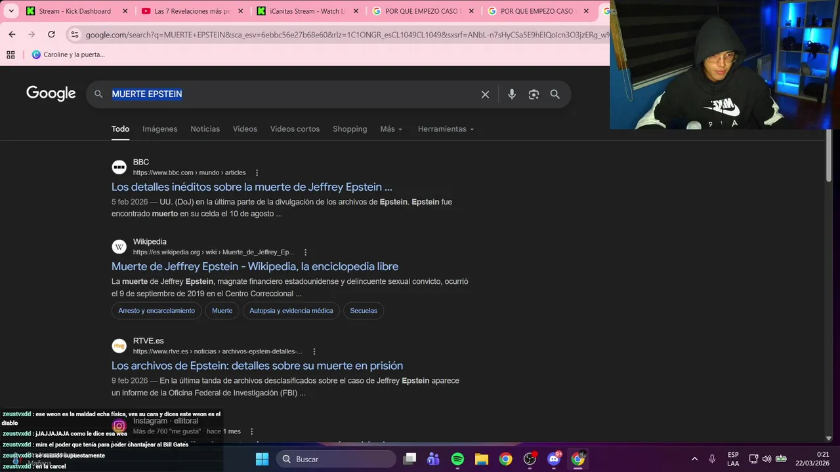Go back with the browser back arrow
Image resolution: width=840 pixels, height=472 pixels.
(x=12, y=34)
